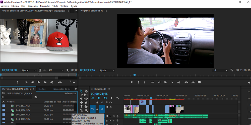Screen dimensions: 251x125
Task: Click the timeline timecode 00;00;21;15
Action: click(x=99, y=94)
